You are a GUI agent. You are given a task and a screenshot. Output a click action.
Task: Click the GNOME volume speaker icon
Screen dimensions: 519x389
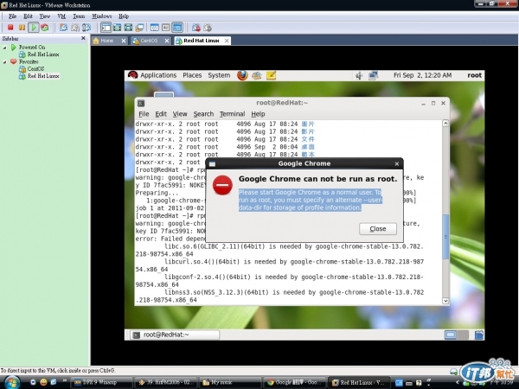(359, 76)
